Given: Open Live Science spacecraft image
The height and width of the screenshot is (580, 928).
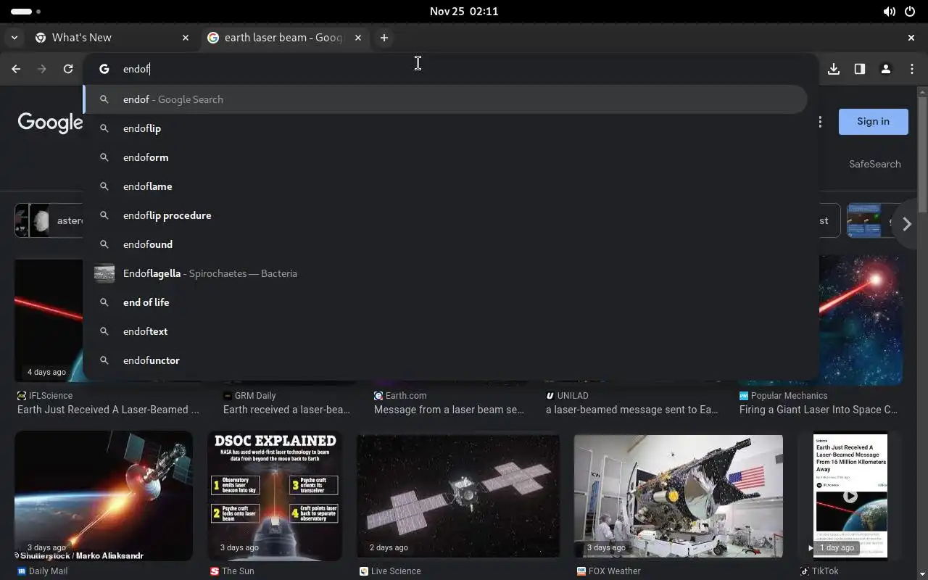Looking at the screenshot, I should [x=458, y=496].
